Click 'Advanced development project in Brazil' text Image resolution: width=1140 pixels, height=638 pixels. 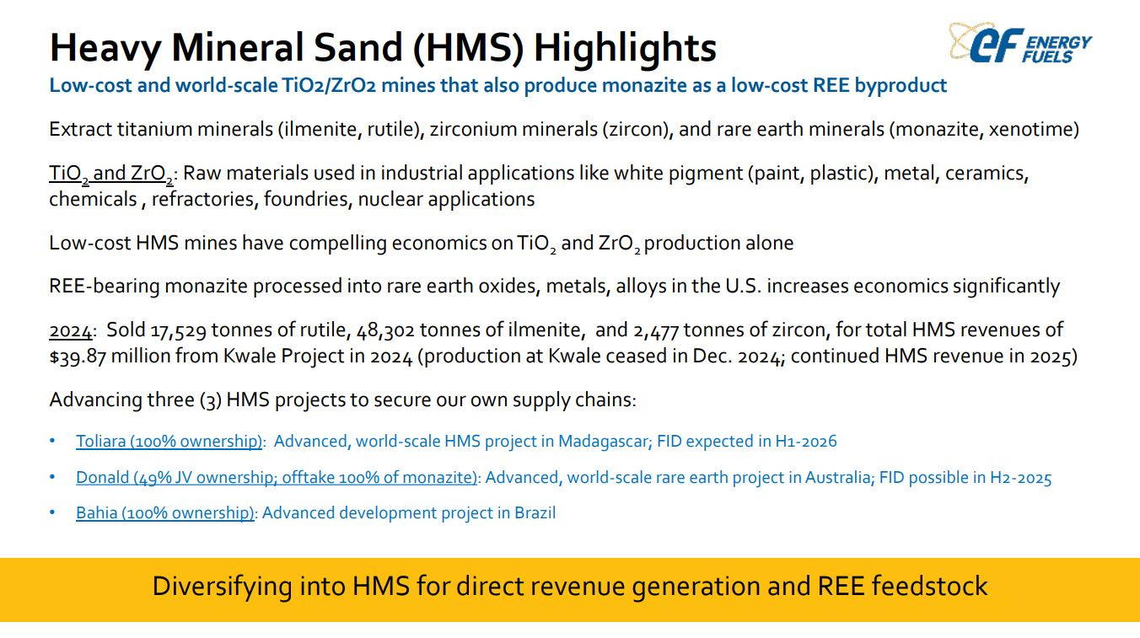409,512
